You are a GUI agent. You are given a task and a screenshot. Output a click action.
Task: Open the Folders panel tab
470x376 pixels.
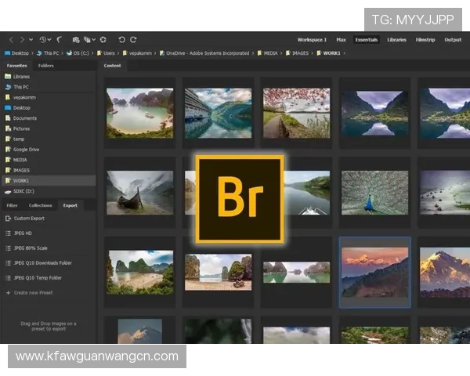pyautogui.click(x=46, y=66)
